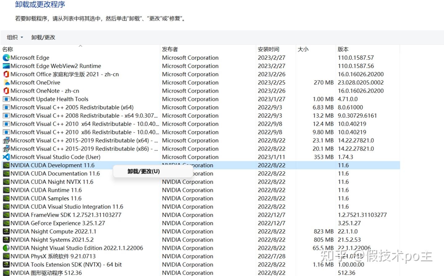Select NVIDIA Tools Extension SDK (NVTX) name
Screen dimensions: 444x276
point(66,265)
